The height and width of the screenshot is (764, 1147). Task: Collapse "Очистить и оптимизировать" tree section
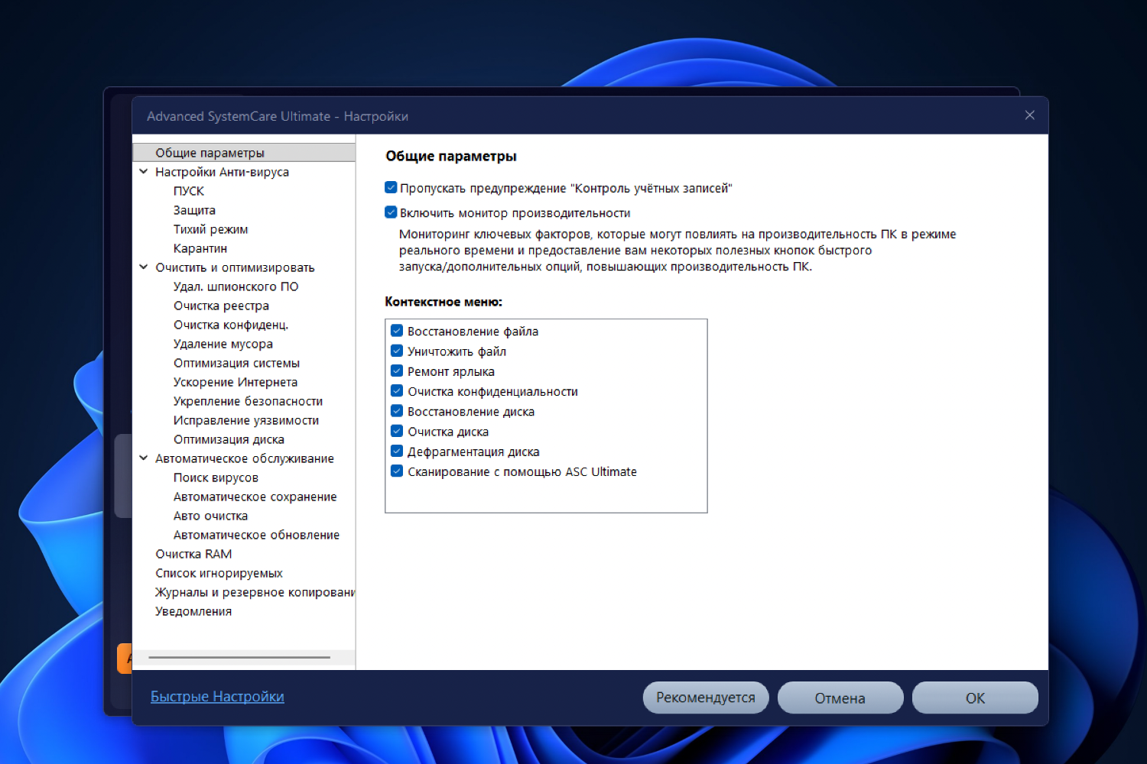[x=144, y=267]
